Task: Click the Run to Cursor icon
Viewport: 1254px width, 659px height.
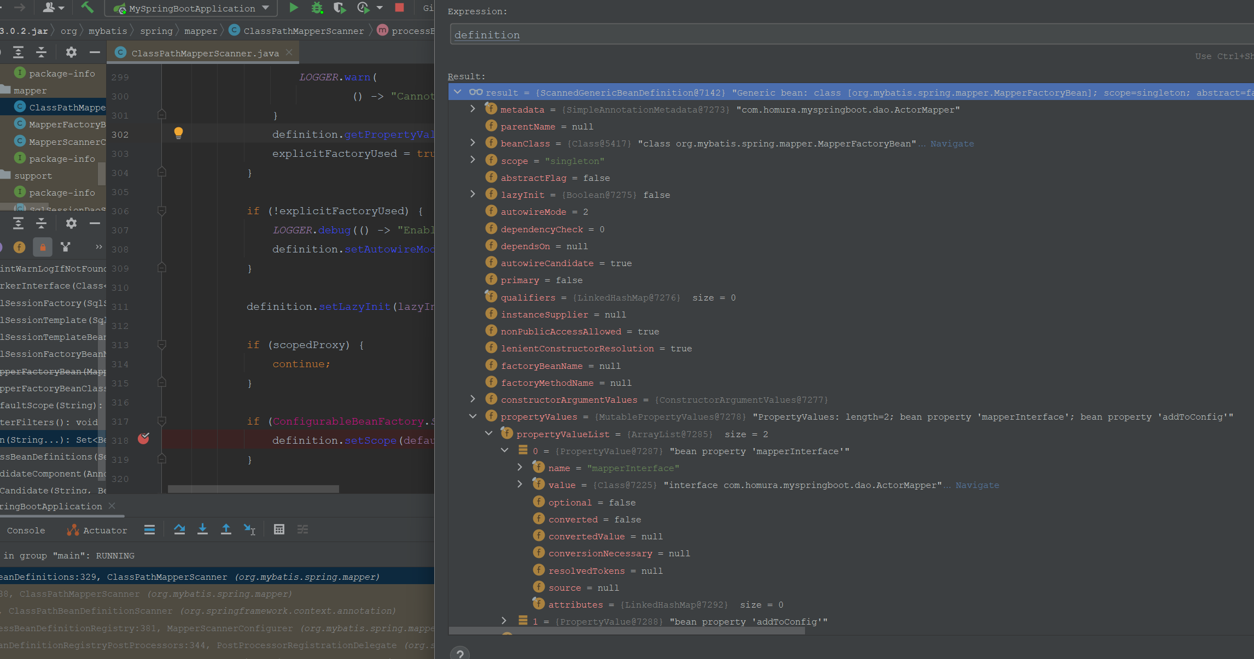Action: tap(250, 529)
